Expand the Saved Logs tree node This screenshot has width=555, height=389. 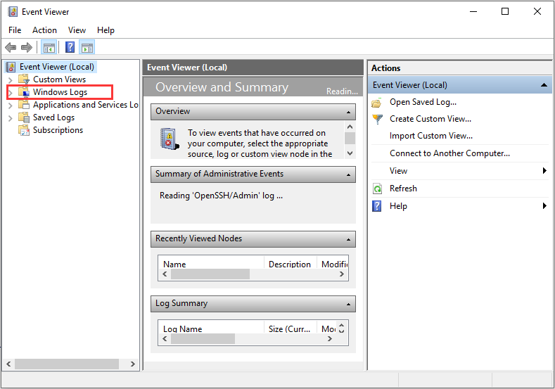[x=11, y=118]
